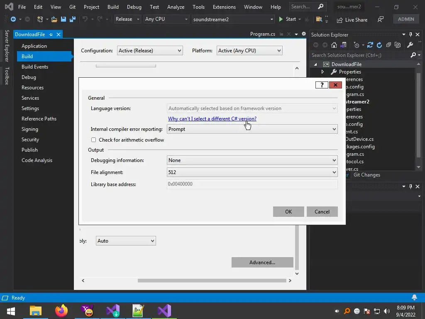
Task: Switch views icon in Solution Explorer
Action: tap(343, 45)
